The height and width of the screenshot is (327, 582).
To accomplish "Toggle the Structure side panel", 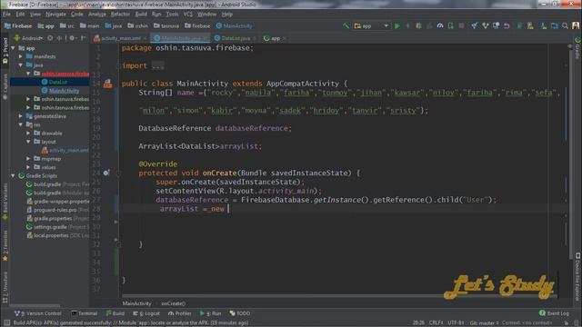I will [5, 287].
